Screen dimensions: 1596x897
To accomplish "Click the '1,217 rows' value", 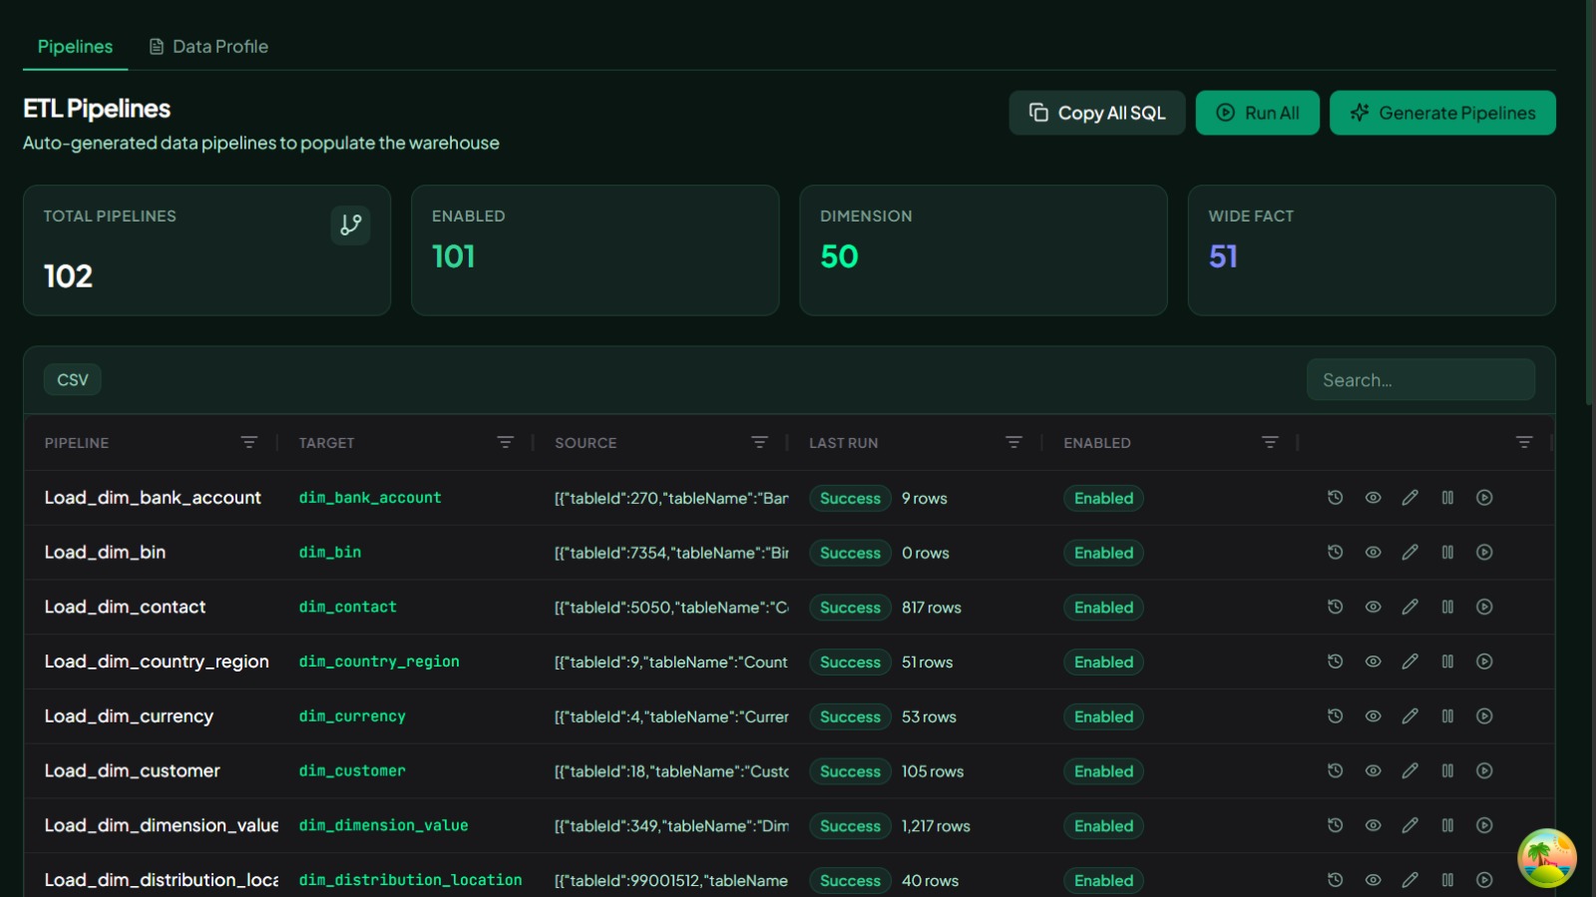I will (936, 826).
